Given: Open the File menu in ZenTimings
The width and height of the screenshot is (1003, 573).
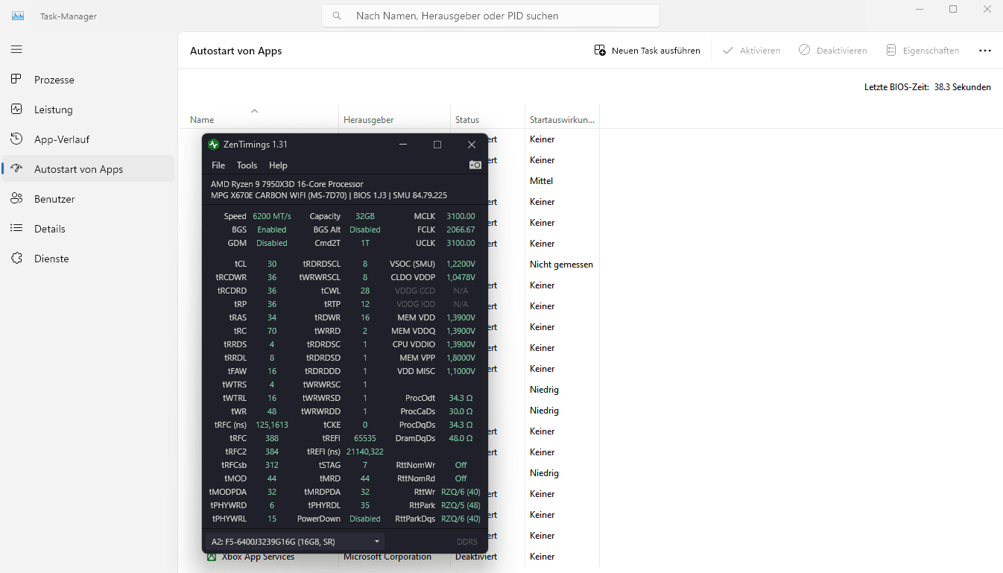Looking at the screenshot, I should 218,165.
